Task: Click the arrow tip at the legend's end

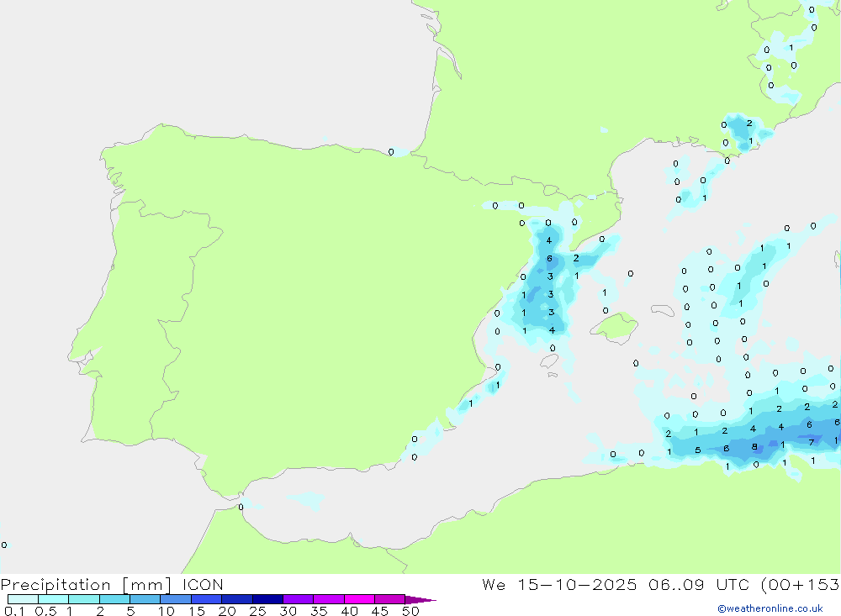Action: tap(420, 599)
